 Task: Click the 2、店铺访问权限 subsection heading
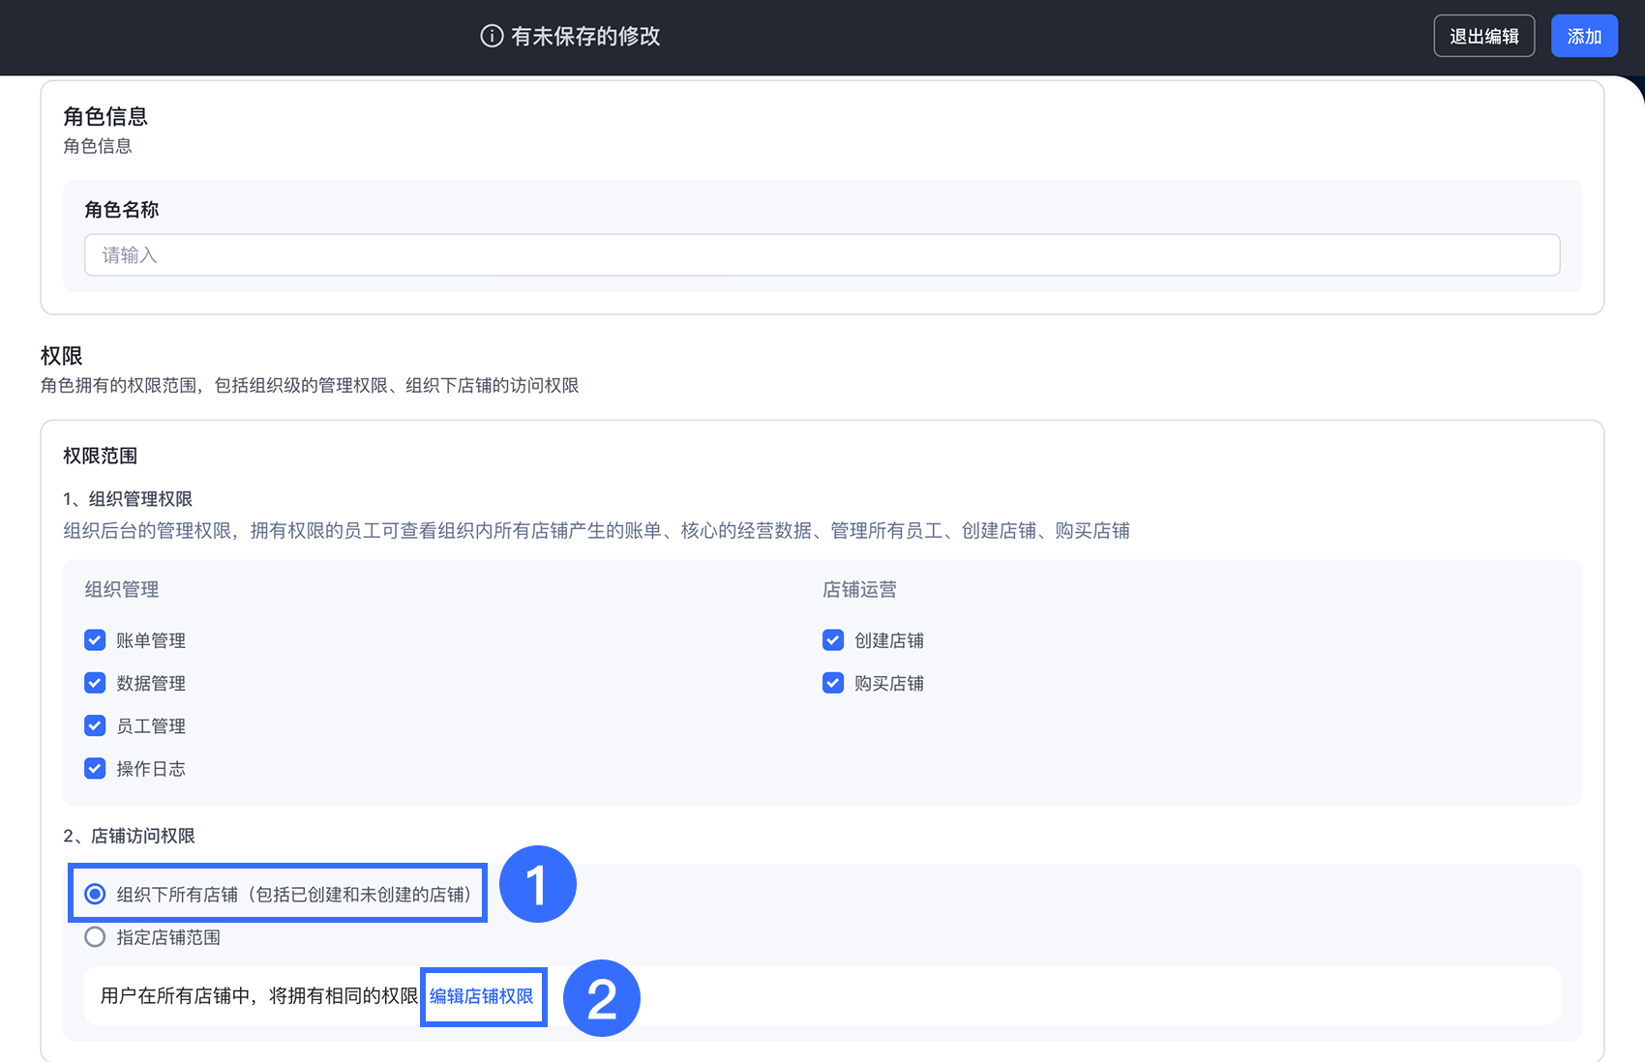click(x=130, y=836)
